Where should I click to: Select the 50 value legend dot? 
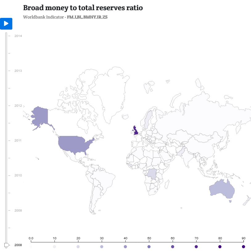[149, 246]
